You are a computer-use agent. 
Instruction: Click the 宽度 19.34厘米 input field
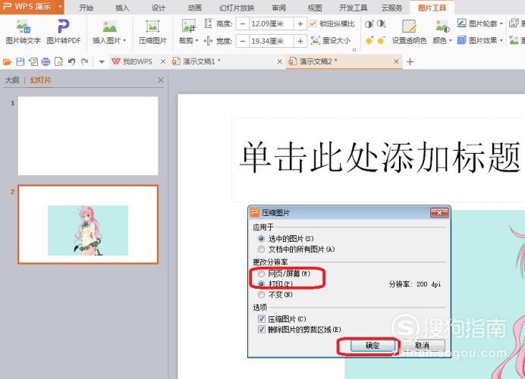271,41
